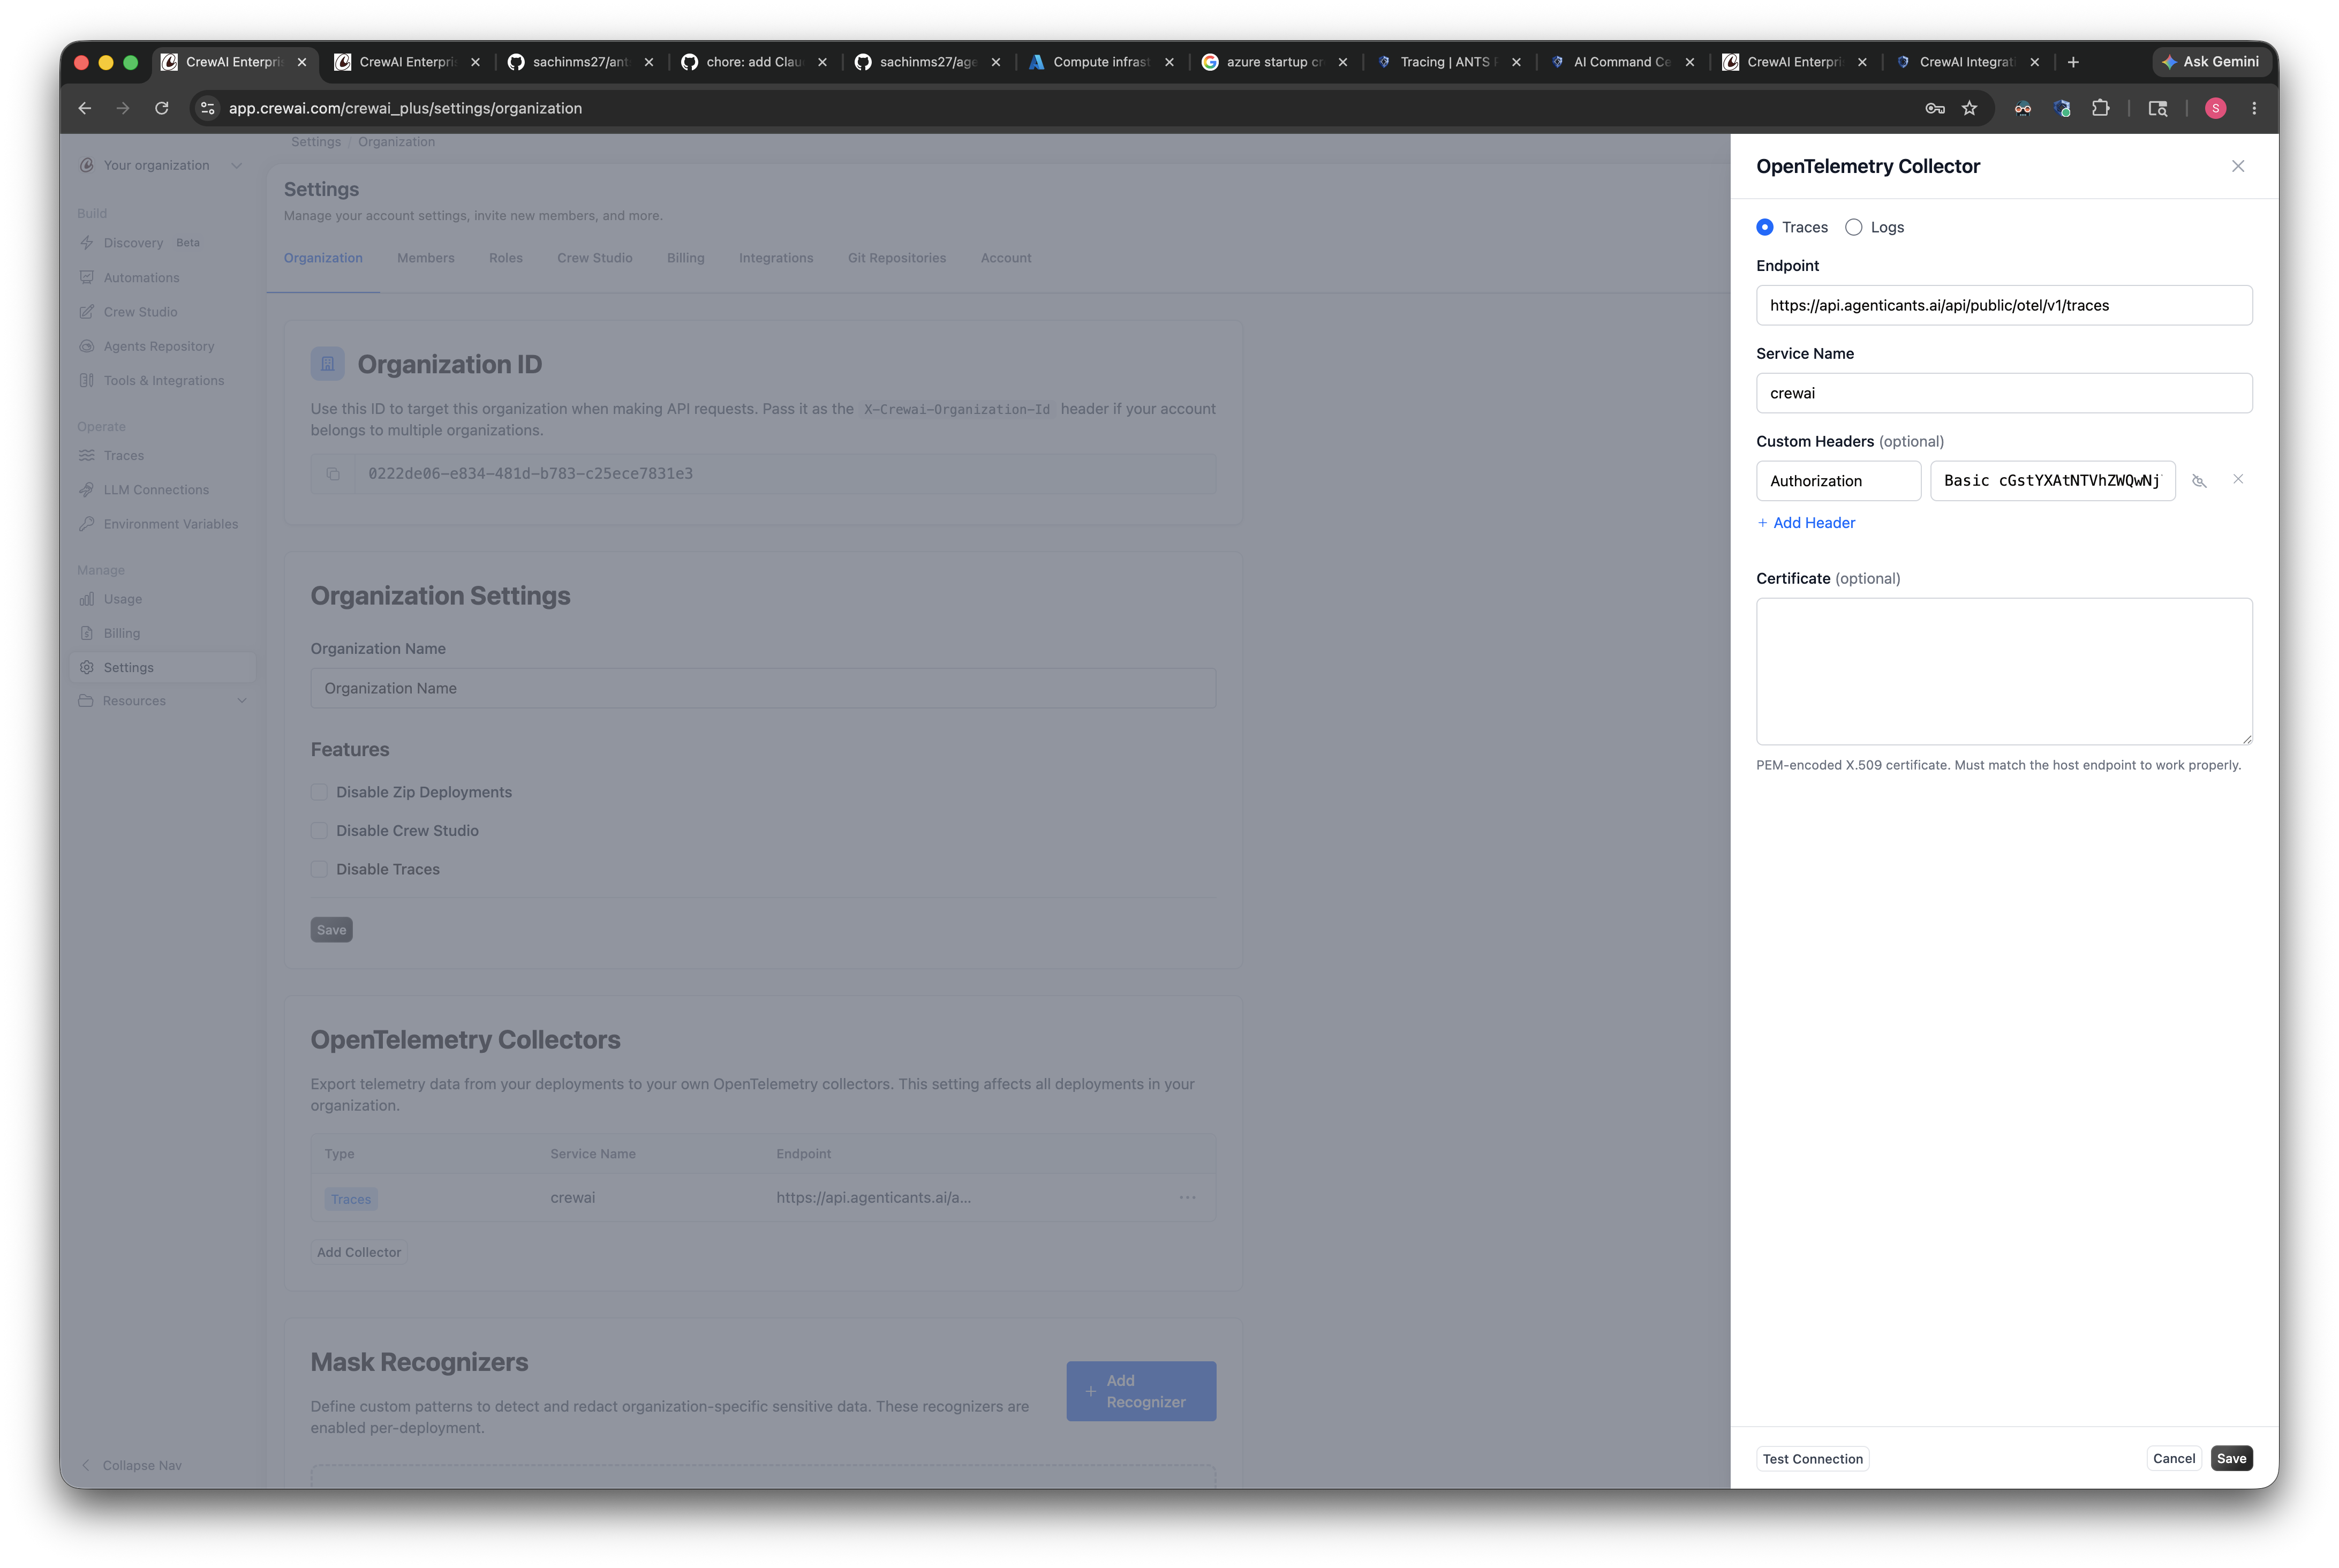
Task: Click Settings breadcrumb link
Action: tap(316, 142)
